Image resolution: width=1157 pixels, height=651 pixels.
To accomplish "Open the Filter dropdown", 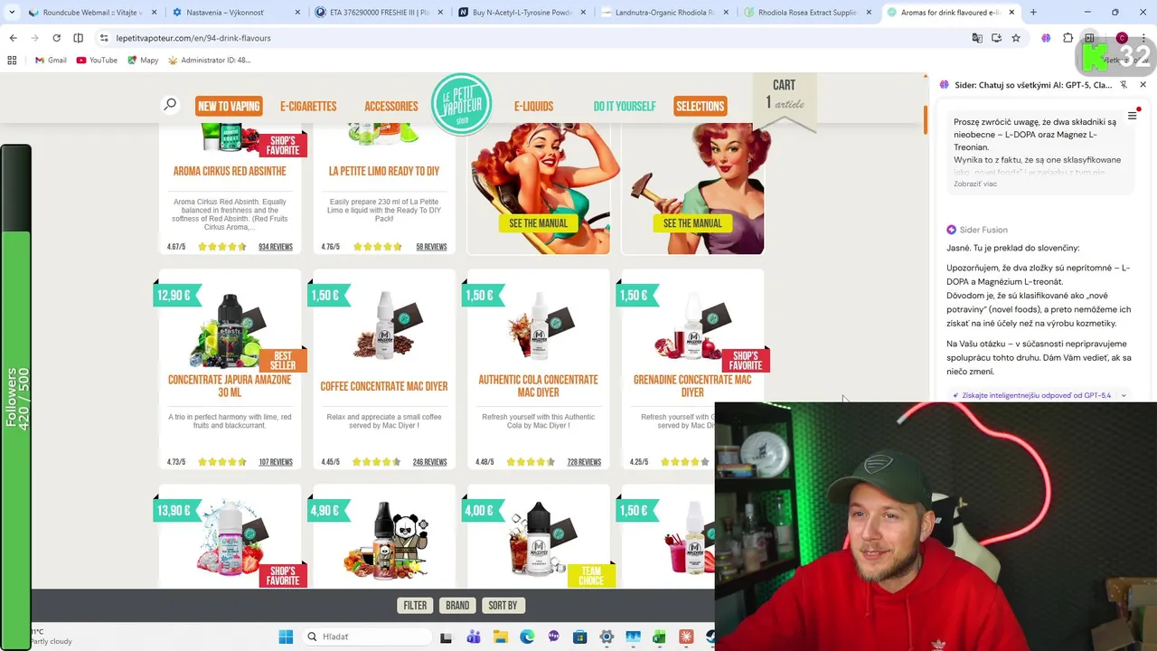I will [x=415, y=605].
